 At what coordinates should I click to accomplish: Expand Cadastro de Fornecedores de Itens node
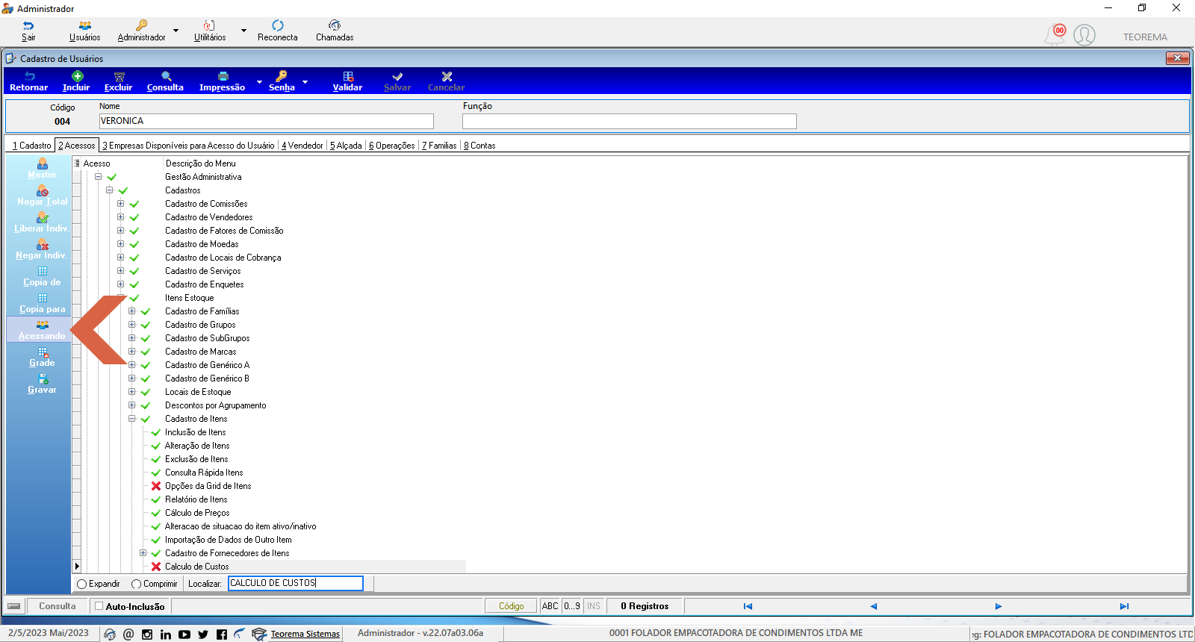coord(143,553)
